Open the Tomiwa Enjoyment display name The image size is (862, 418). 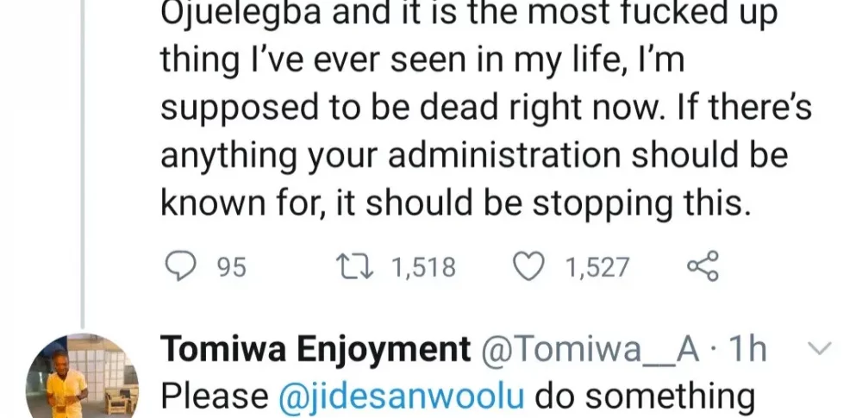click(x=315, y=350)
